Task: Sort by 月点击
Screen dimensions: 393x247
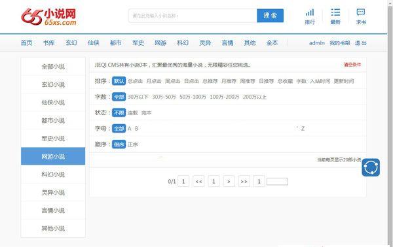Action: tap(154, 81)
